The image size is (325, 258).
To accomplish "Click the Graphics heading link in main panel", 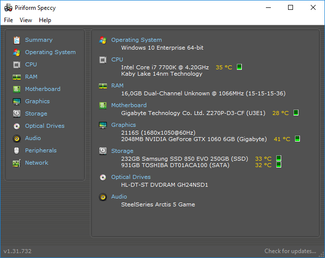I will tap(124, 125).
